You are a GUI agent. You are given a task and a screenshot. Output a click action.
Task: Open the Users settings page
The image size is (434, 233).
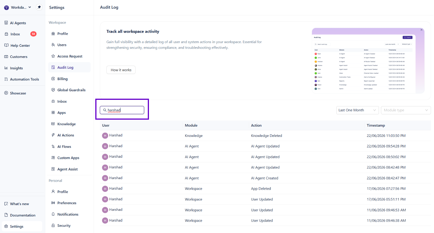(62, 45)
